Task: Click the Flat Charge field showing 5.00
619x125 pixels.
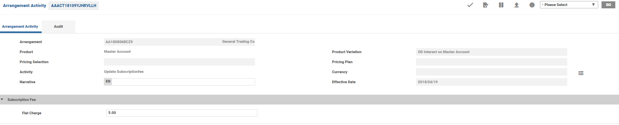Action: point(182,113)
